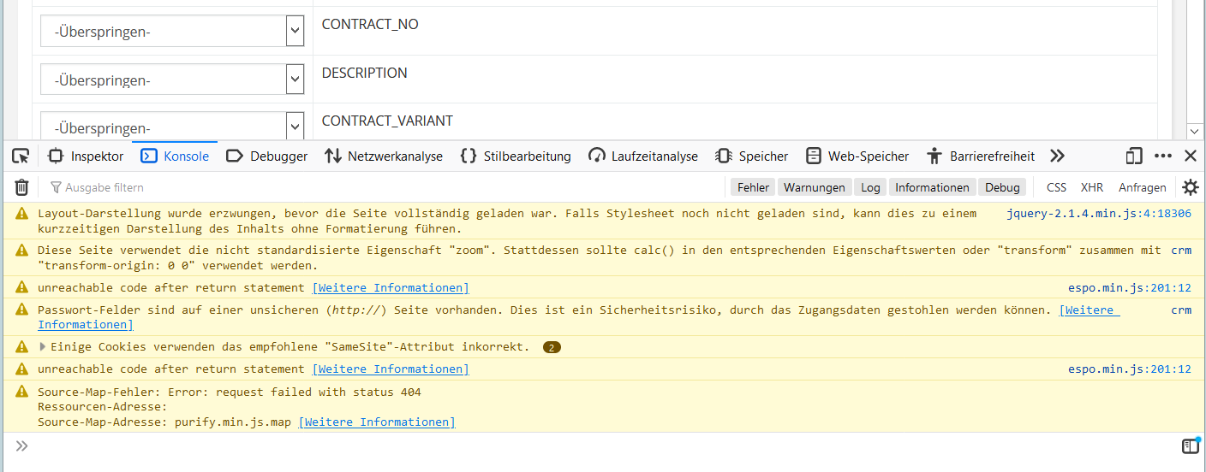This screenshot has height=472, width=1206.
Task: Open responsive design mode icon
Action: (1134, 156)
